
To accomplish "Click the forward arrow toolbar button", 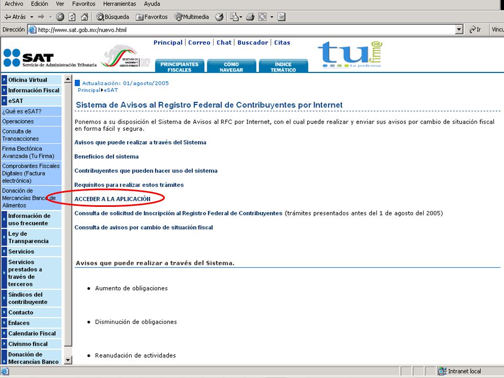I will 41,17.
